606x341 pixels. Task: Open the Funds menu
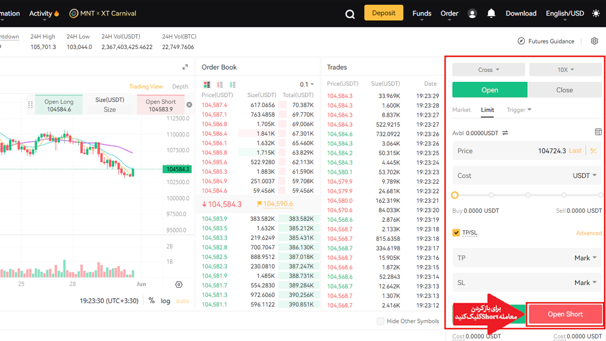pyautogui.click(x=422, y=14)
